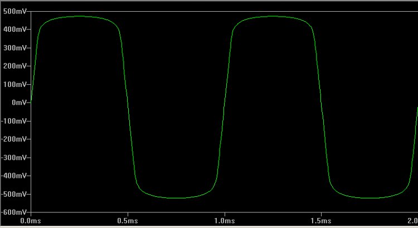The height and width of the screenshot is (228, 418).
Task: Select the 0.5ms time axis label
Action: point(128,221)
